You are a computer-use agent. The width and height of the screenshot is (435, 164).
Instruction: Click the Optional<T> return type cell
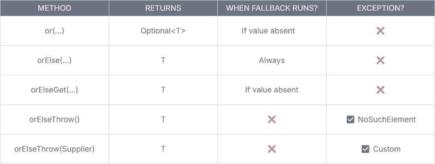pos(163,31)
